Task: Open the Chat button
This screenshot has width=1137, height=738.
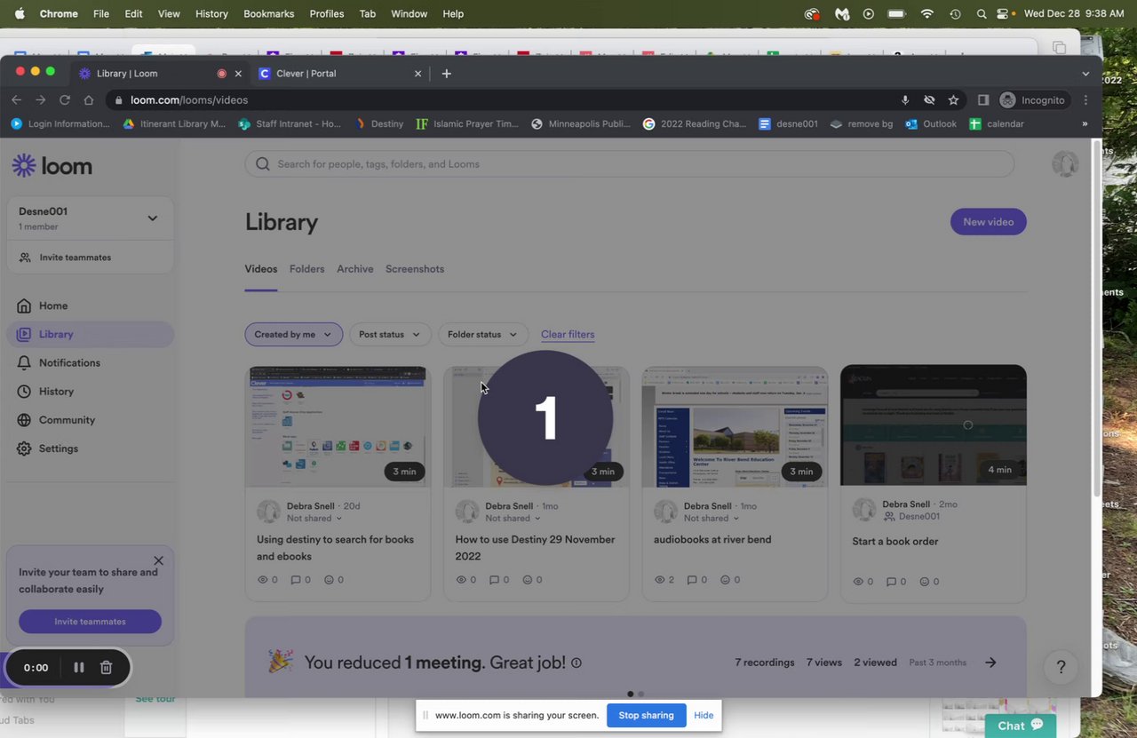Action: (x=1021, y=726)
